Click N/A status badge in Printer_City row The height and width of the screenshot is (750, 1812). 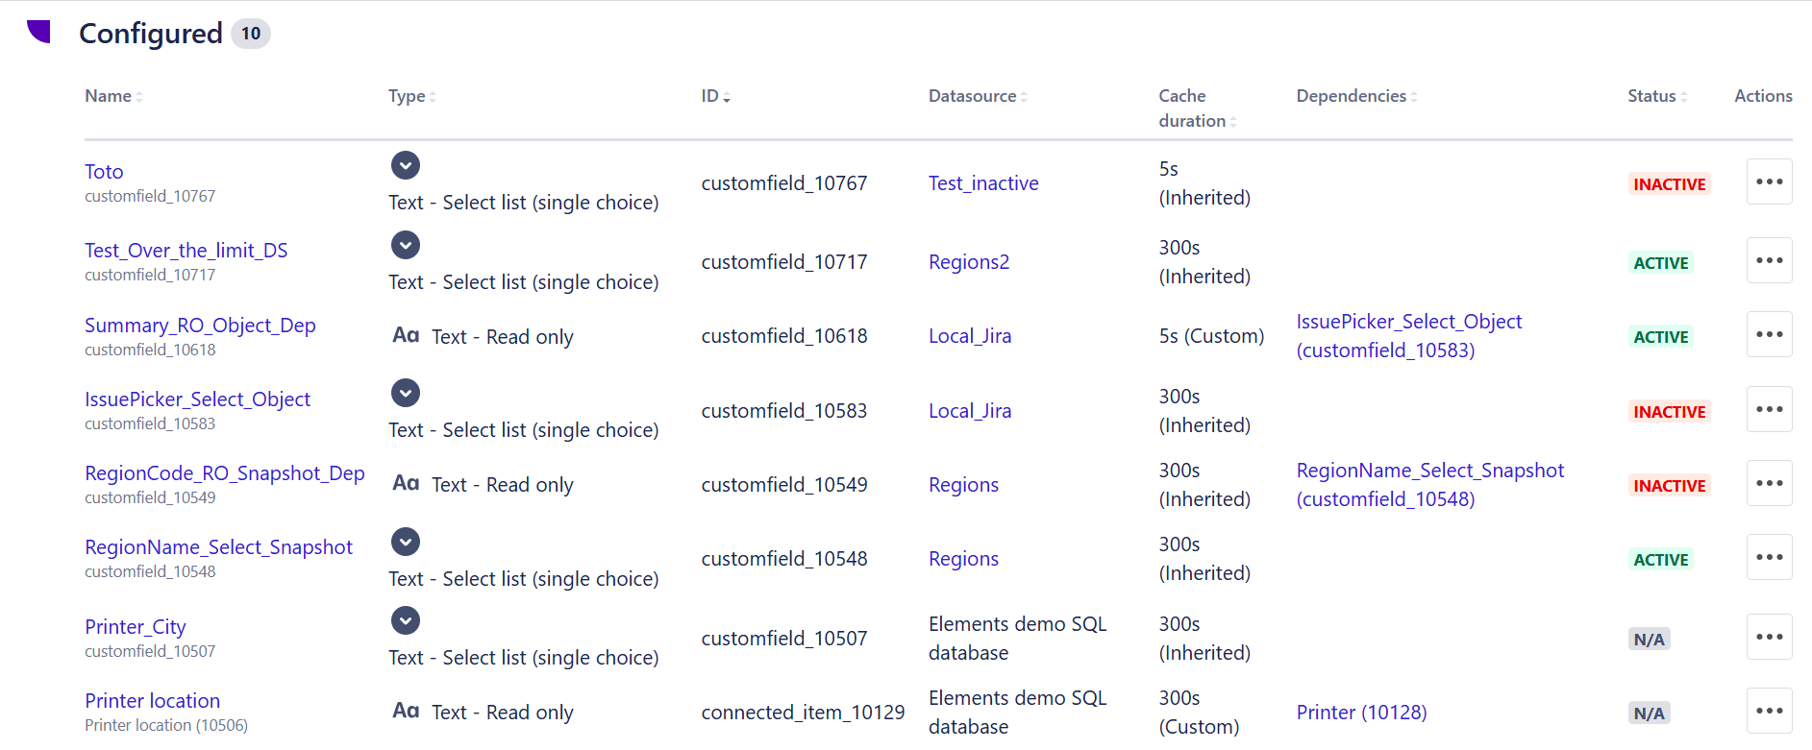coord(1649,640)
